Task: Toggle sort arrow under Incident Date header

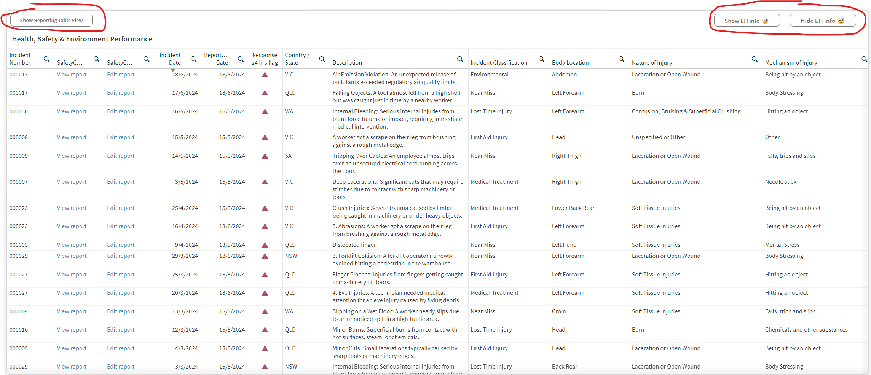Action: click(x=173, y=70)
